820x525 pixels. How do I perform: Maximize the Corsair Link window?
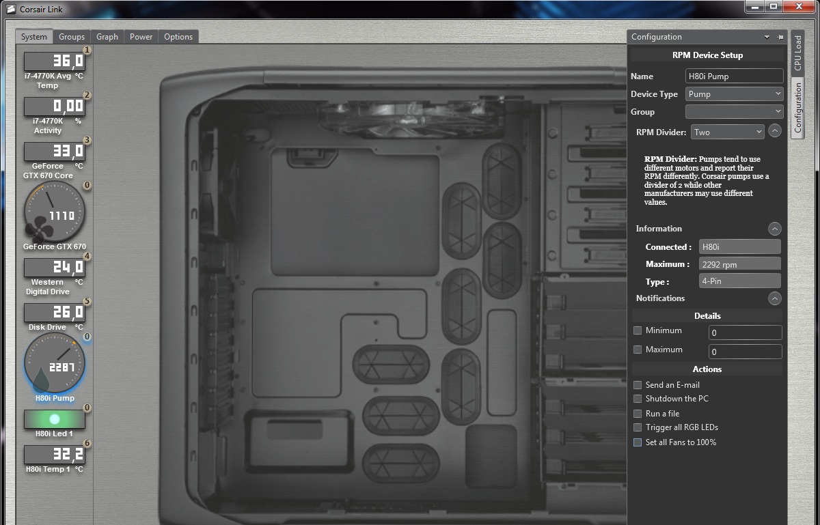click(x=773, y=6)
